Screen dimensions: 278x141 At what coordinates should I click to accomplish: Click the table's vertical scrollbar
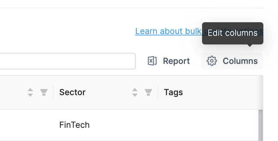pyautogui.click(x=260, y=125)
